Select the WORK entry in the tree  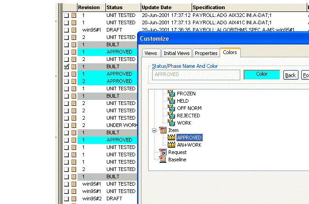tap(184, 123)
